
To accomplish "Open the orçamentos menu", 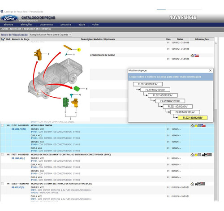I will pos(47,25).
